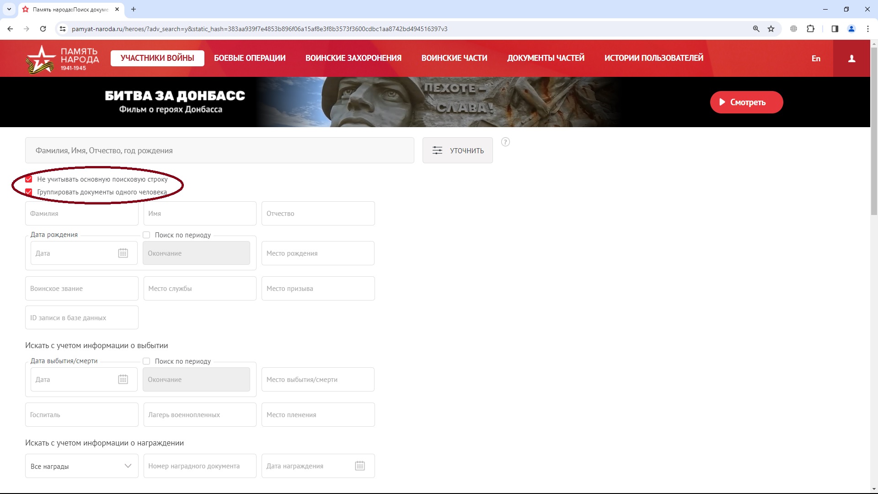Bookmark page with the star icon
This screenshot has width=878, height=494.
click(771, 29)
